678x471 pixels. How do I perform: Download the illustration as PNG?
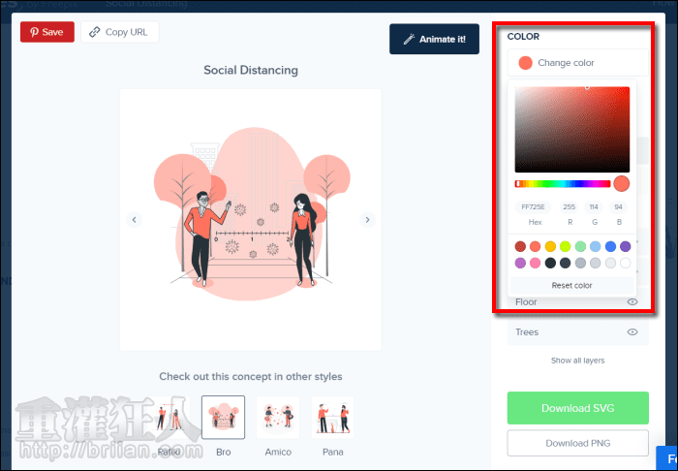click(x=577, y=444)
